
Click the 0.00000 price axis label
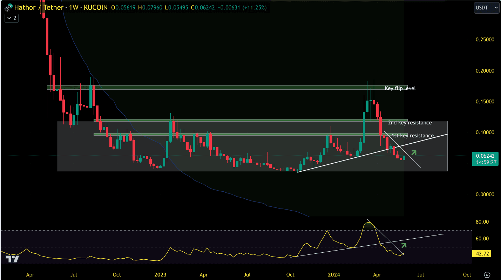pos(485,194)
